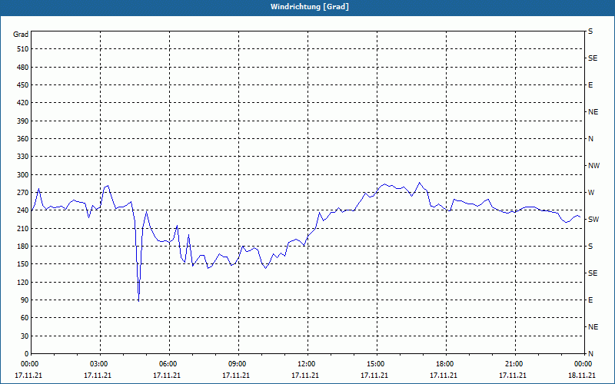Click the 90 degree tick label
Viewport: 615px width, 384px height.
click(x=25, y=300)
